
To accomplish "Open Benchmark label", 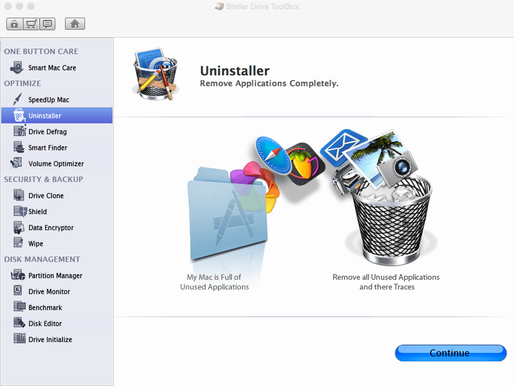I will click(45, 308).
